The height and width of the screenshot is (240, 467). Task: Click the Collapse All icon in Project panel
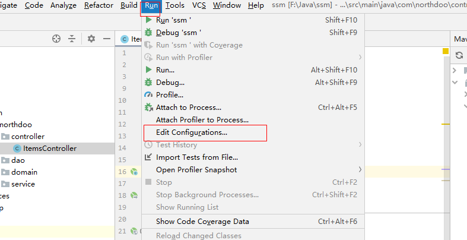[x=72, y=39]
